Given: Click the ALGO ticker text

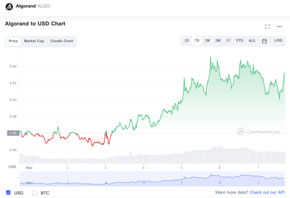Looking at the screenshot, I should tap(44, 6).
